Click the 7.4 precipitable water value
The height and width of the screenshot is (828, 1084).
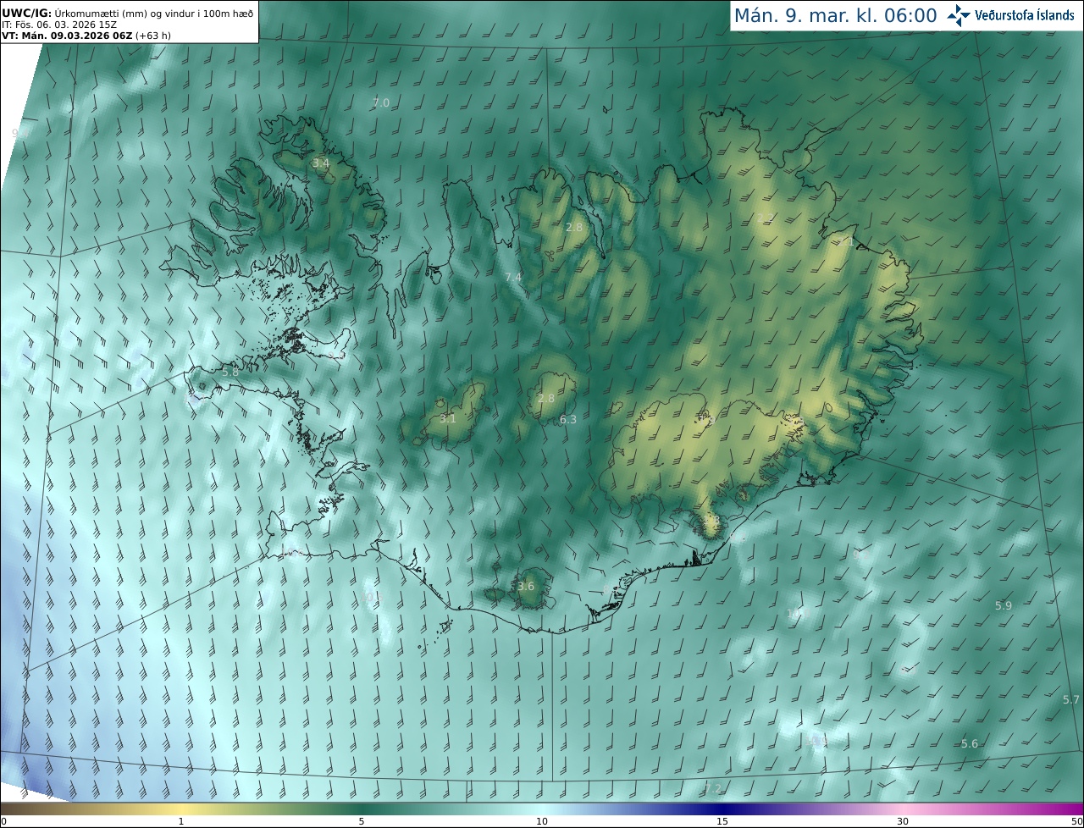tap(513, 277)
